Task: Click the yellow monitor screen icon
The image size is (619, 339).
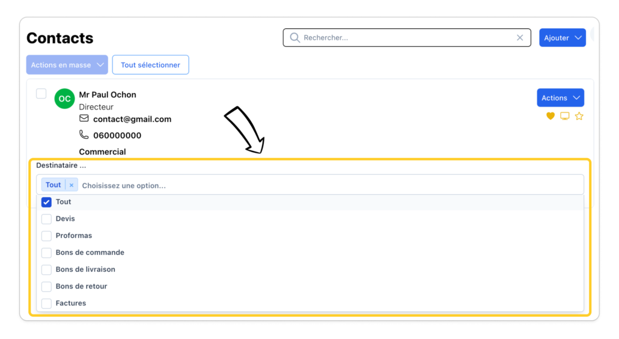Action: click(565, 116)
